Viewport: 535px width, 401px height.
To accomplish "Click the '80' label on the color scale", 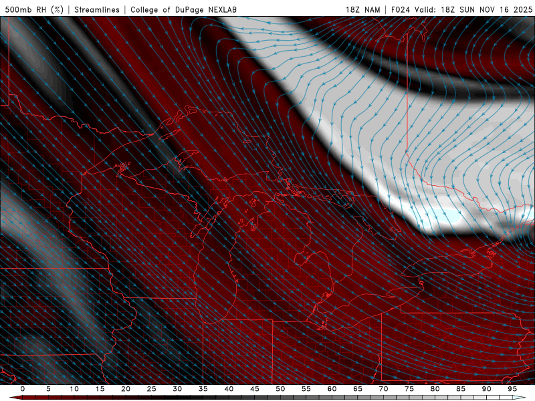I will click(x=435, y=389).
